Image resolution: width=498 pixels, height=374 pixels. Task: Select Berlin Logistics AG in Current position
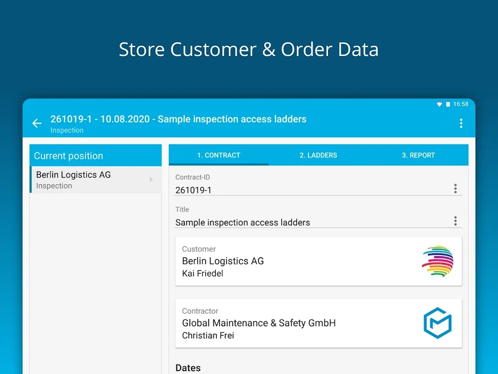(96, 180)
